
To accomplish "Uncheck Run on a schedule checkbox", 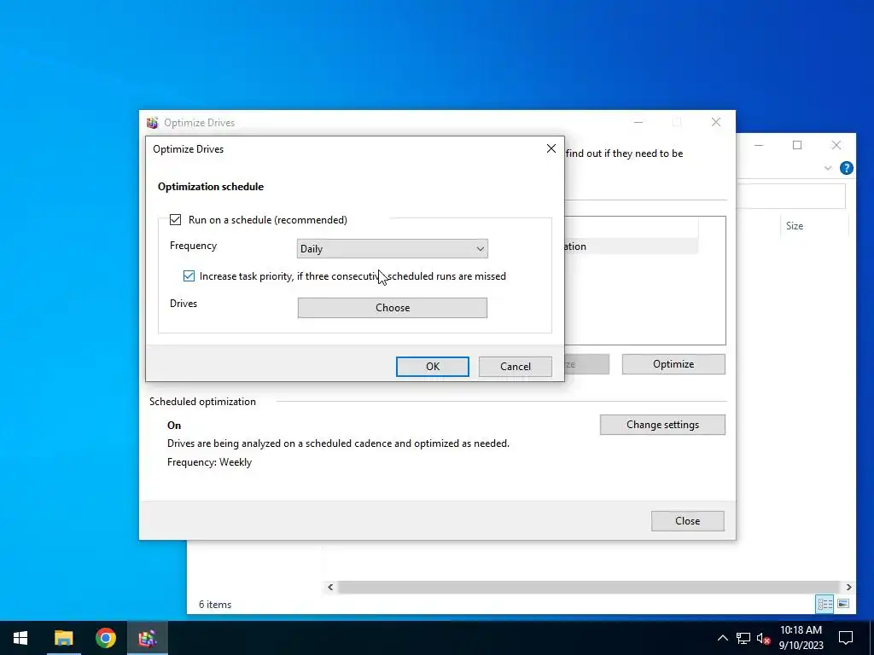I will [x=175, y=219].
